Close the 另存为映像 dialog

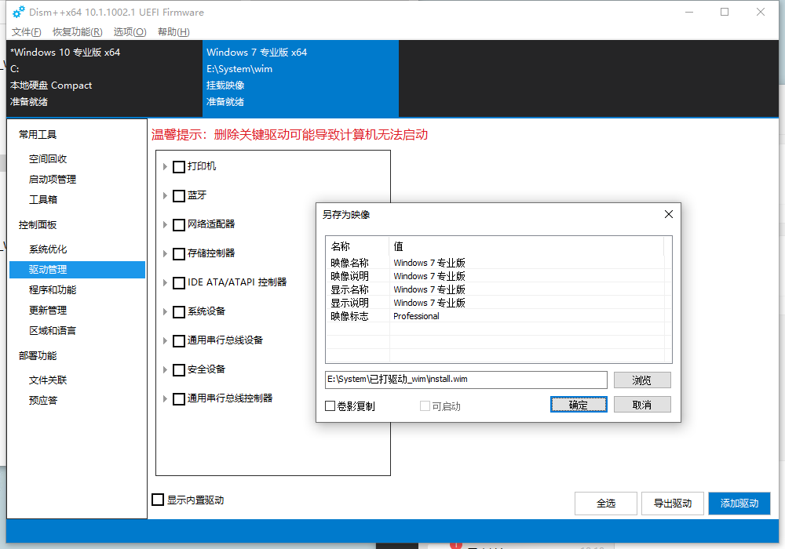pyautogui.click(x=668, y=214)
